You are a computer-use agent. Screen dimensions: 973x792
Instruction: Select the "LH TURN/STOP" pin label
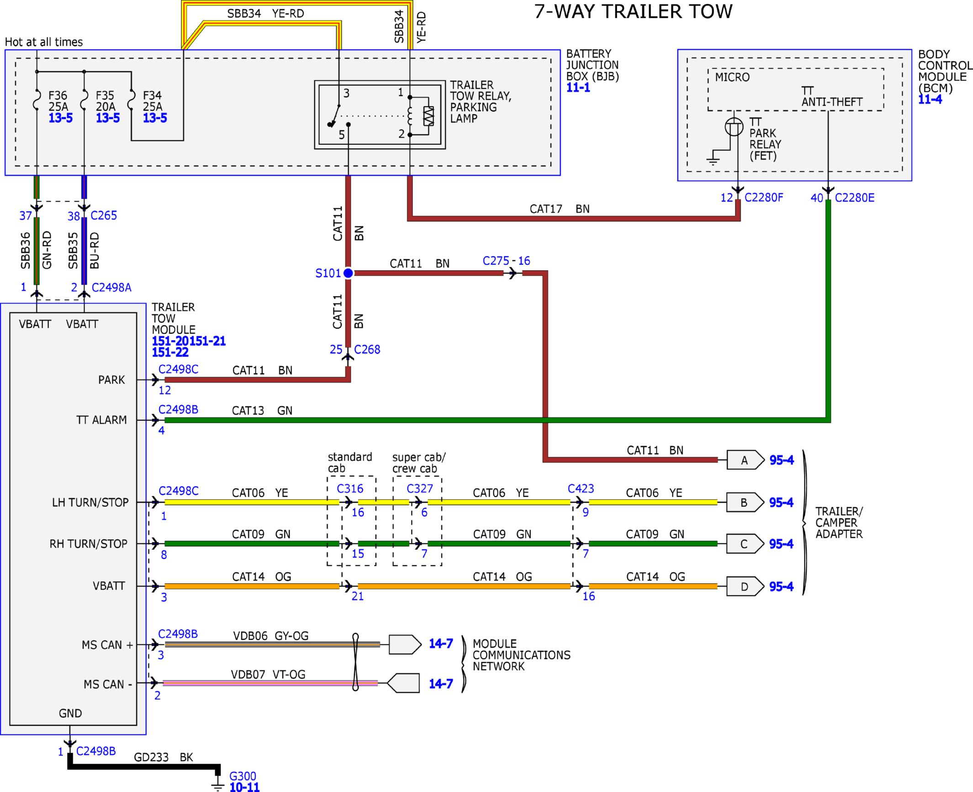(x=90, y=503)
